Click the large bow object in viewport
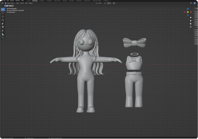This screenshot has width=198, height=139. [135, 43]
